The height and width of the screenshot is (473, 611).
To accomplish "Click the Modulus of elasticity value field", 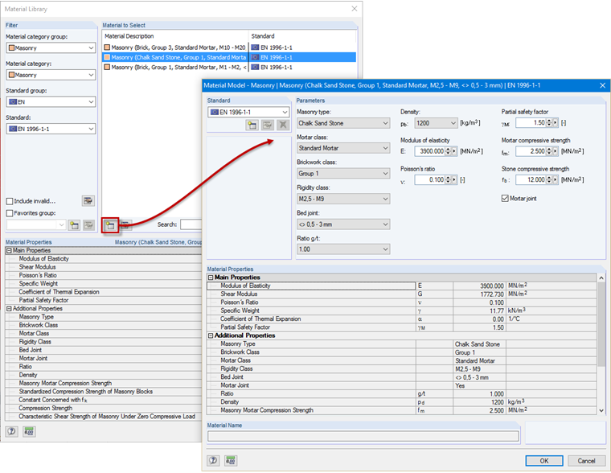I will pos(429,151).
